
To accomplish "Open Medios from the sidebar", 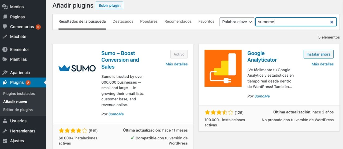I will tap(17, 7).
